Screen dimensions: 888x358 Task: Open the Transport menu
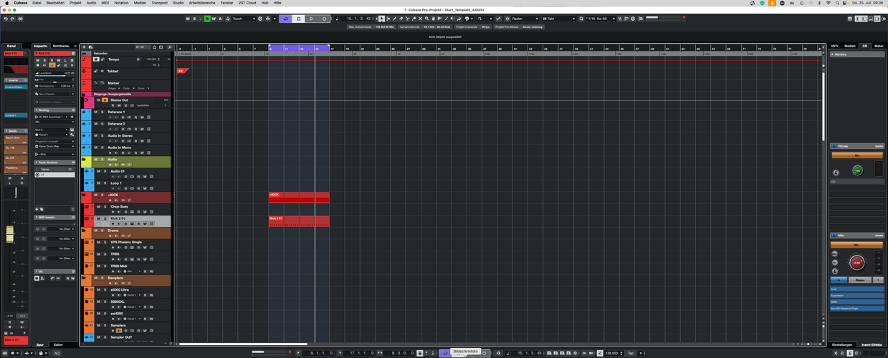pyautogui.click(x=159, y=3)
